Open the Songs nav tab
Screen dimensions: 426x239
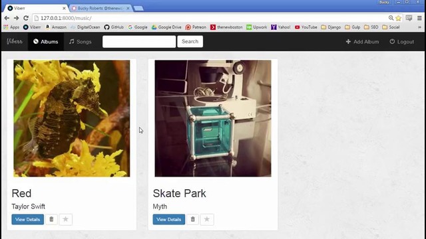coord(80,42)
